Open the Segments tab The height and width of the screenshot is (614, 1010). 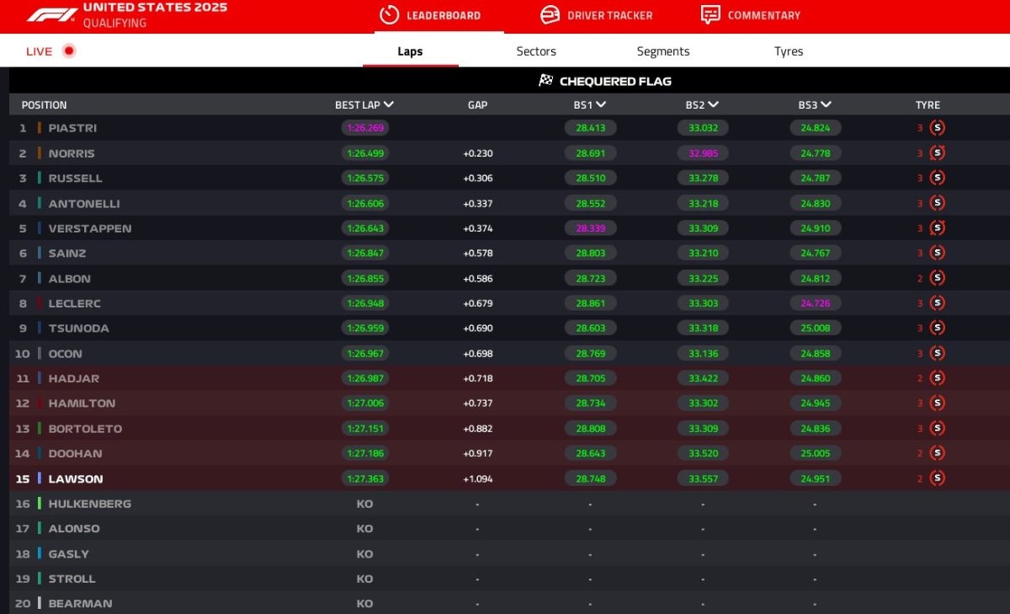pos(662,51)
